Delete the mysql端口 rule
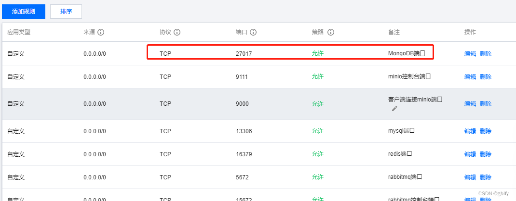 point(486,131)
